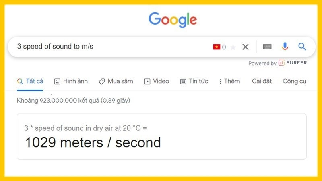The height and width of the screenshot is (181, 322).
Task: Clear the search query with X
Action: [246, 47]
